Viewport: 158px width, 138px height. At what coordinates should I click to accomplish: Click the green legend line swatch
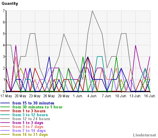[x=5, y=107]
